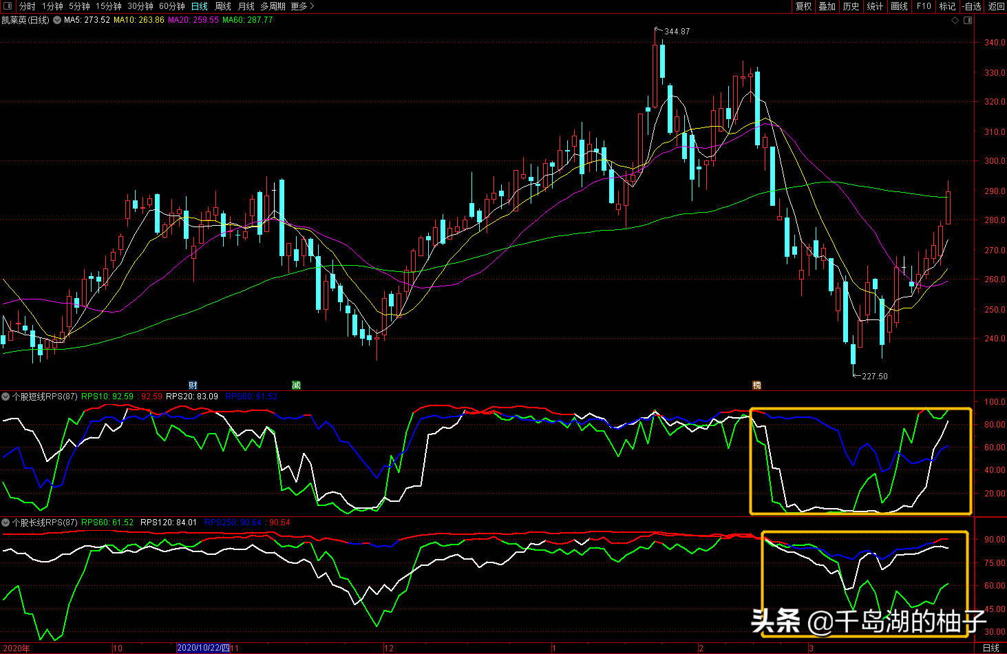Switch to 分时 intraday view
This screenshot has width=1007, height=654.
click(28, 6)
